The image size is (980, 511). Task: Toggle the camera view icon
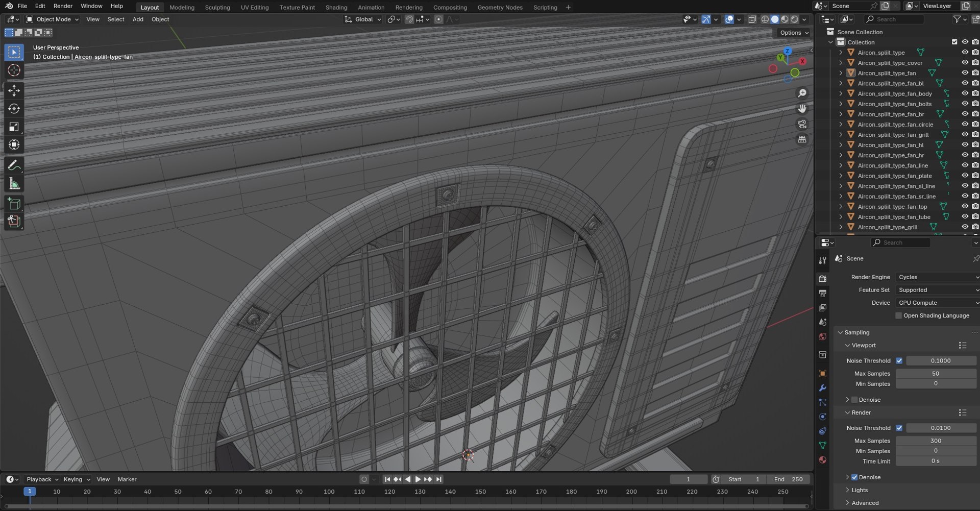(802, 124)
